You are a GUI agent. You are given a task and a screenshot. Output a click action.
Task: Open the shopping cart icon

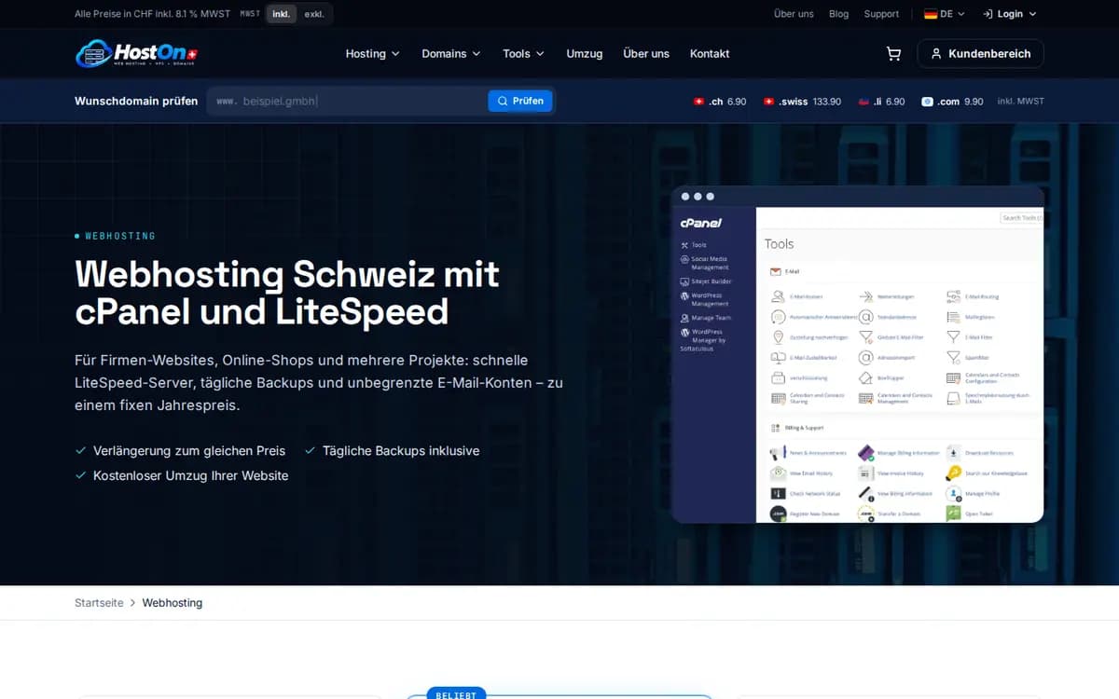click(893, 54)
